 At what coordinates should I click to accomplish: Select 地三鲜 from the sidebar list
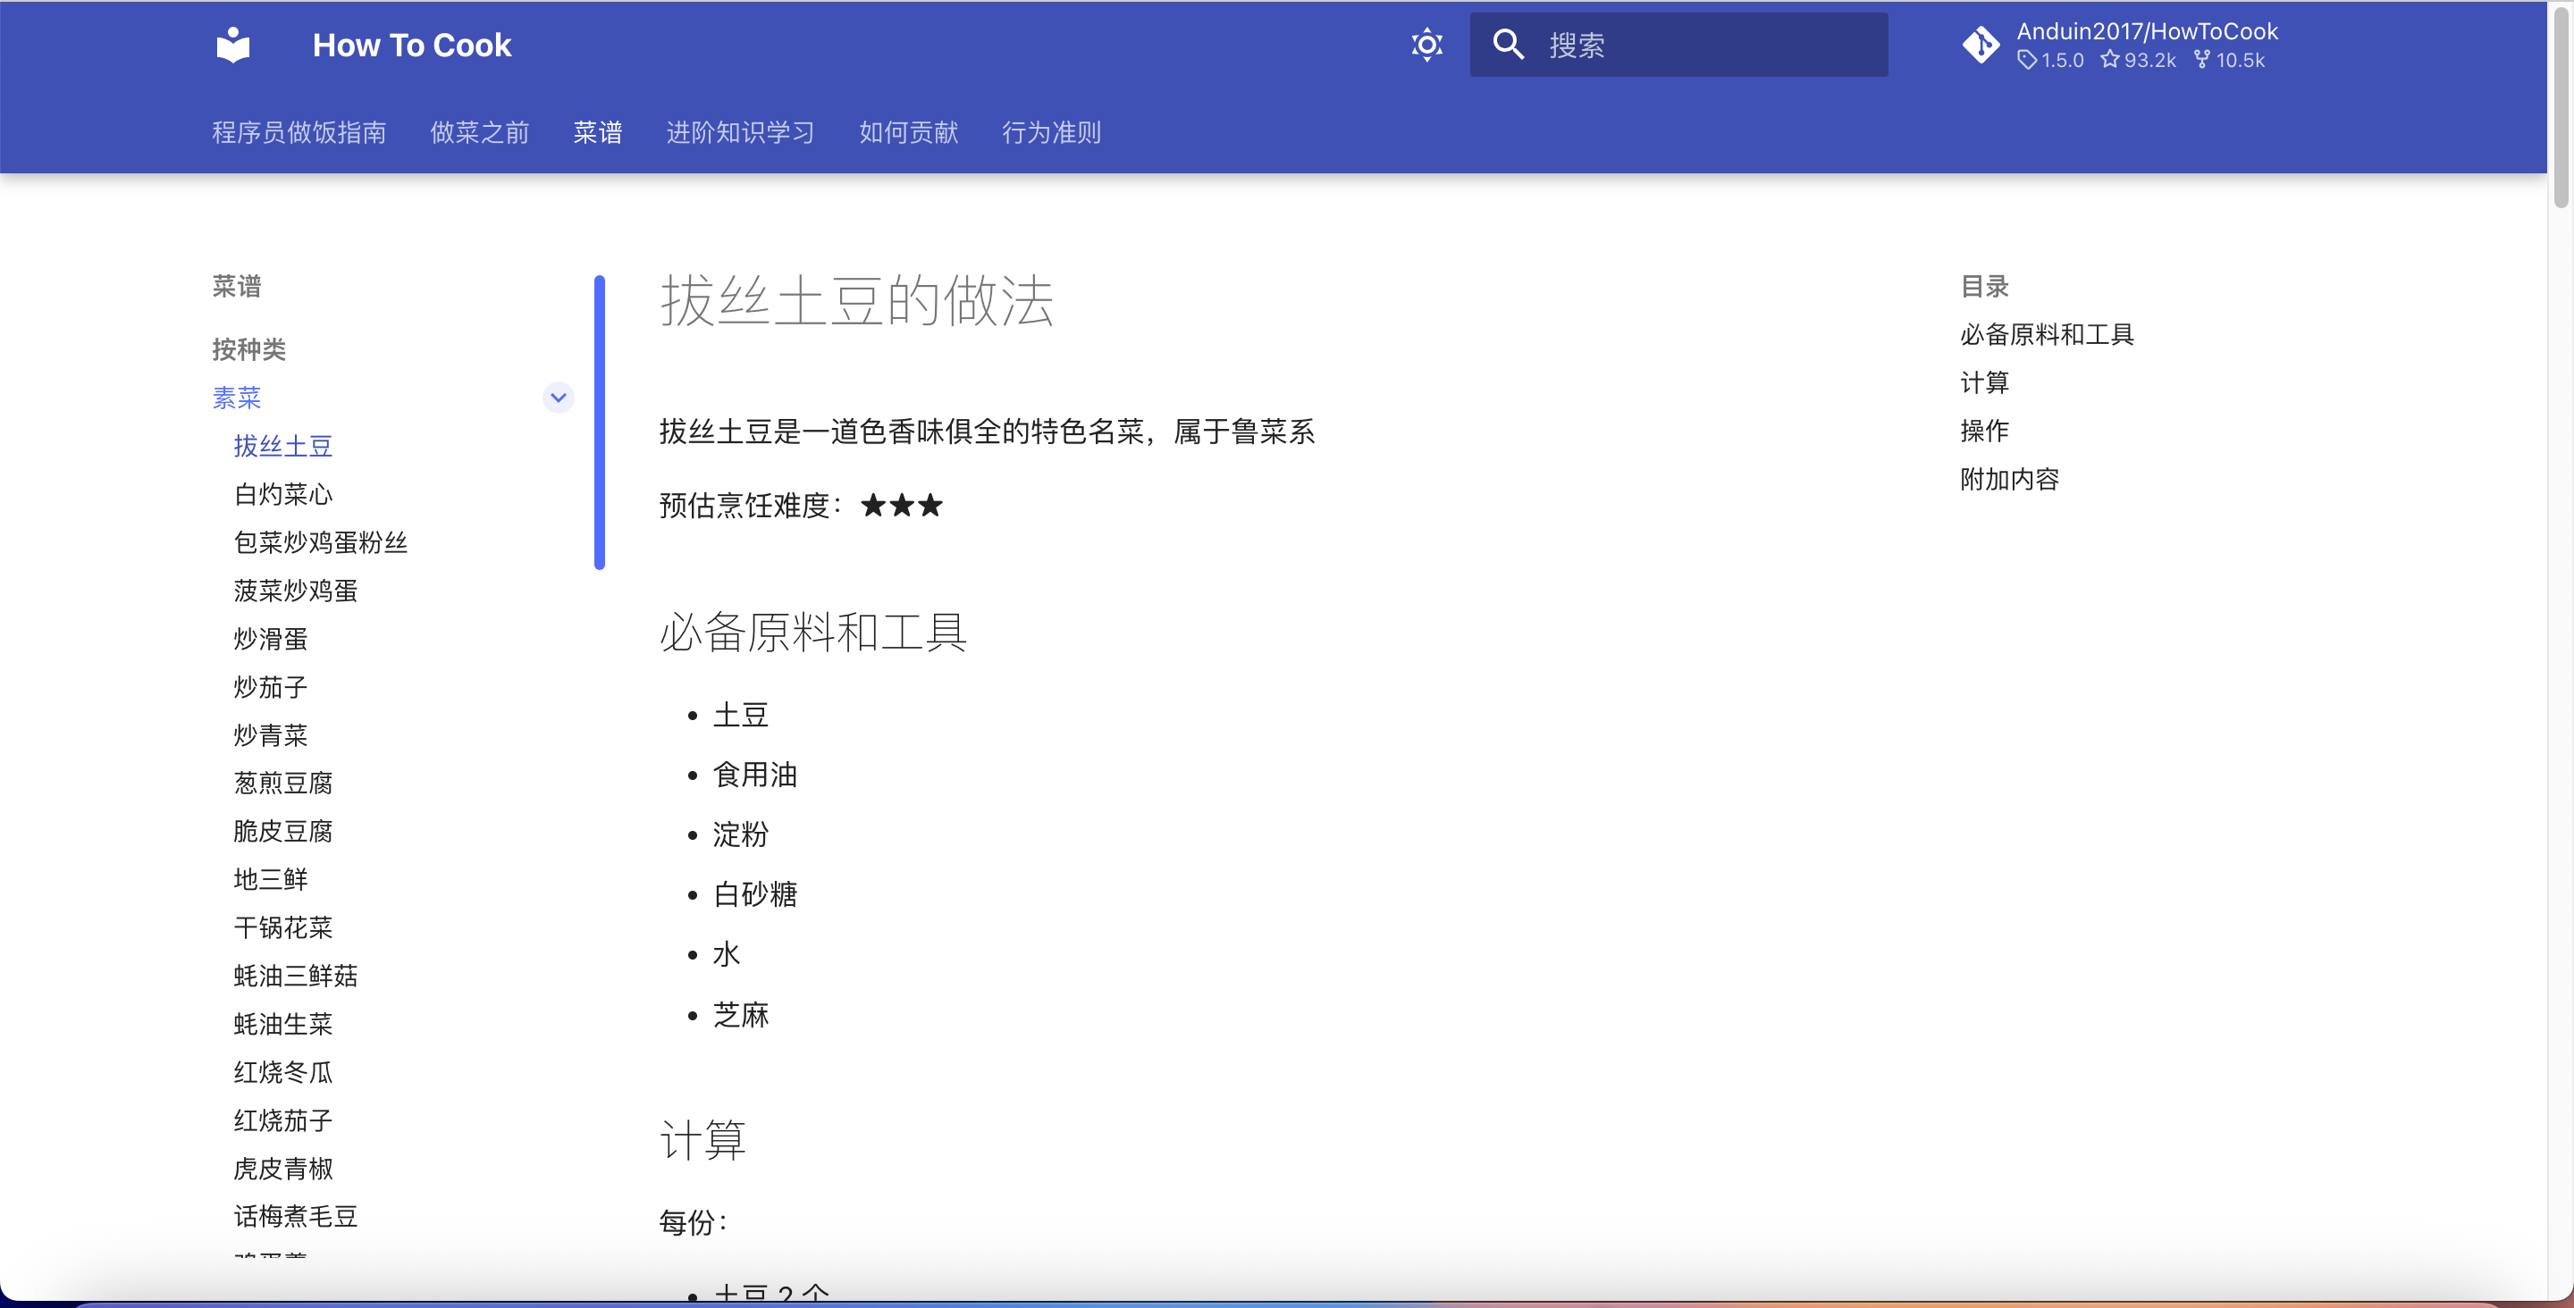point(271,879)
